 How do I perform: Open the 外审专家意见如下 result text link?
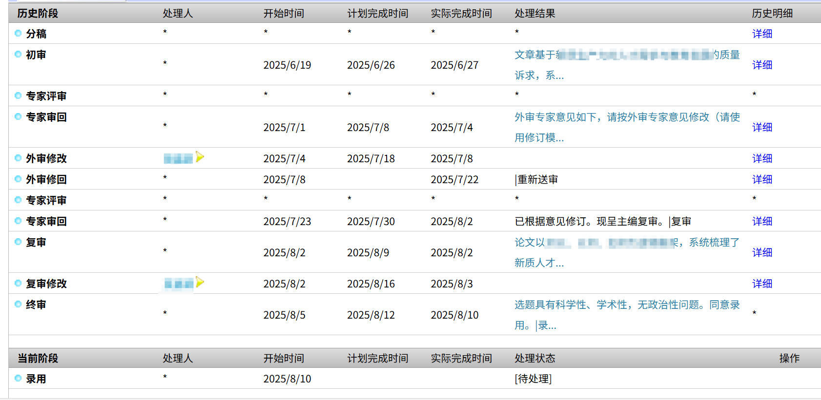[627, 117]
